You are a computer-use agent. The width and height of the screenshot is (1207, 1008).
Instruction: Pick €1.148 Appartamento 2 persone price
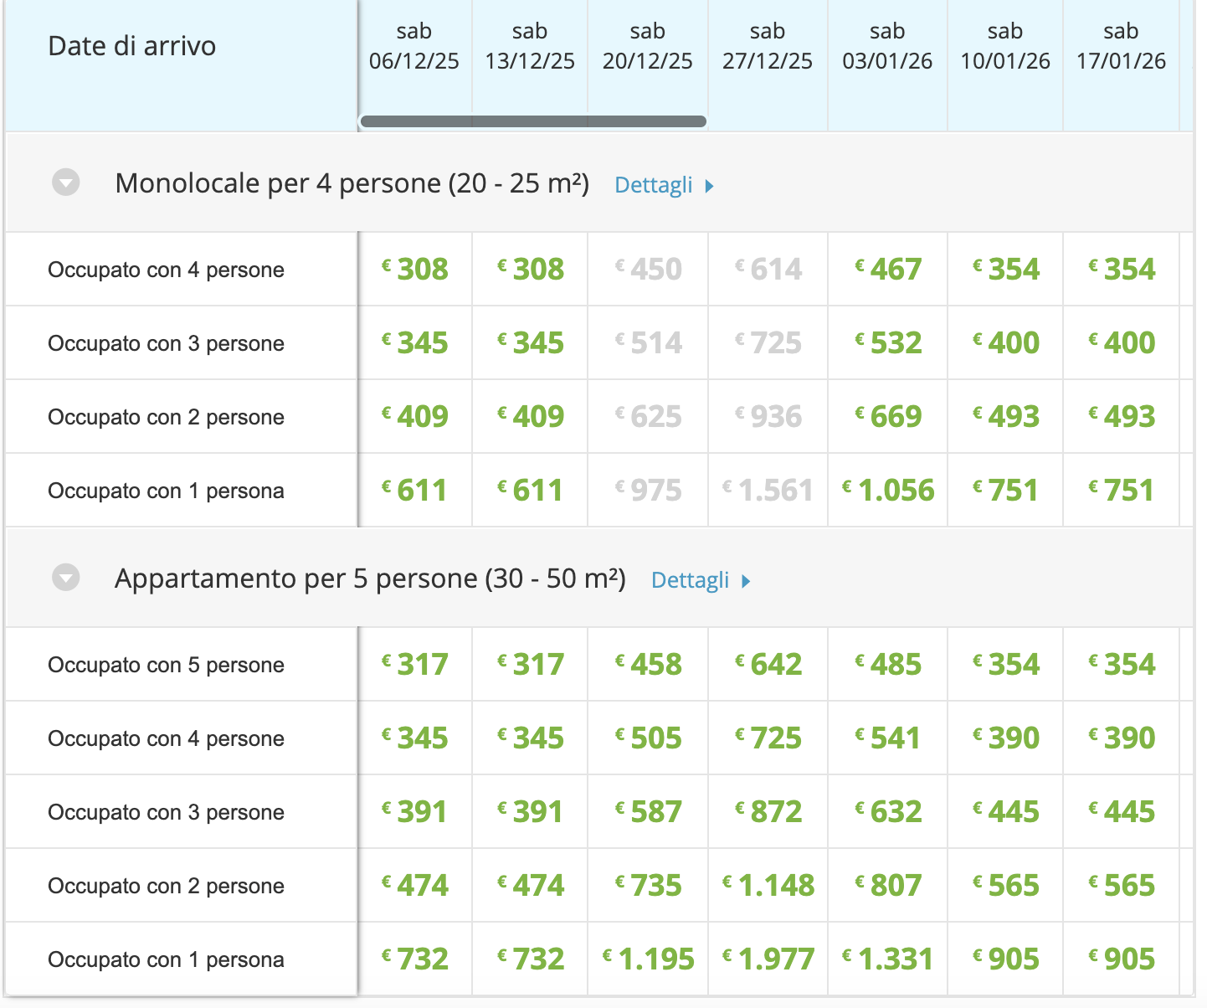(x=768, y=886)
